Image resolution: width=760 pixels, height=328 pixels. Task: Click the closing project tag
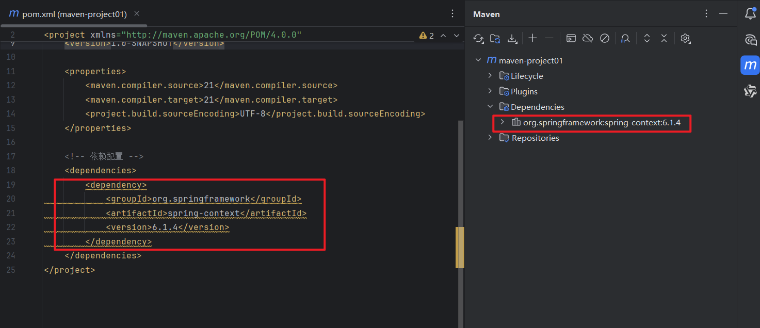[x=70, y=270]
